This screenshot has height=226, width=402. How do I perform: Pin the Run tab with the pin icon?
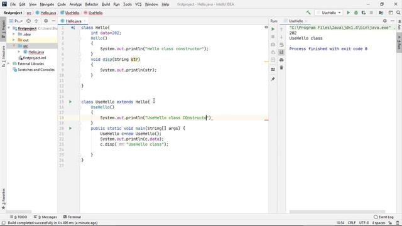tap(273, 79)
